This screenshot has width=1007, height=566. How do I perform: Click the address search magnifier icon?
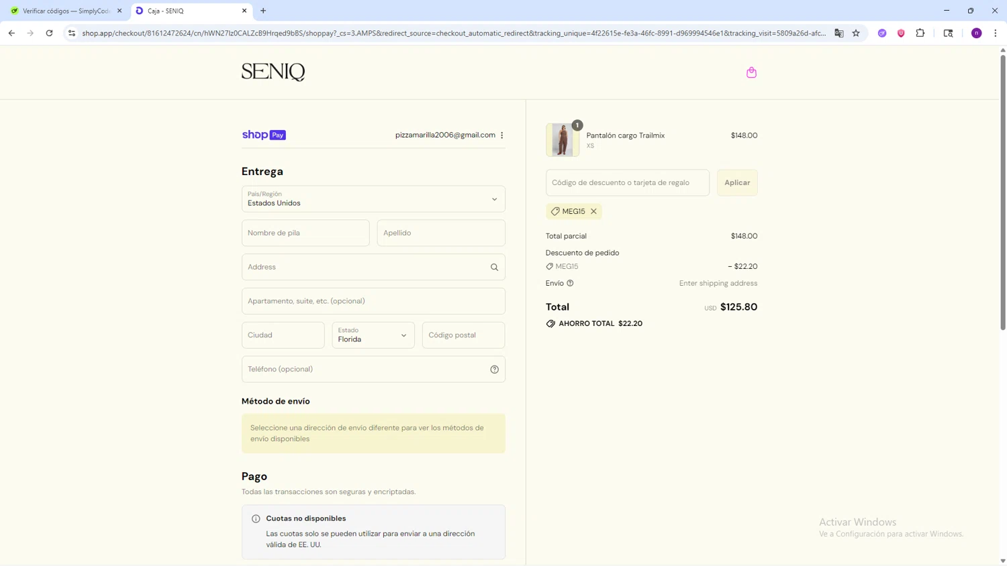pyautogui.click(x=494, y=267)
